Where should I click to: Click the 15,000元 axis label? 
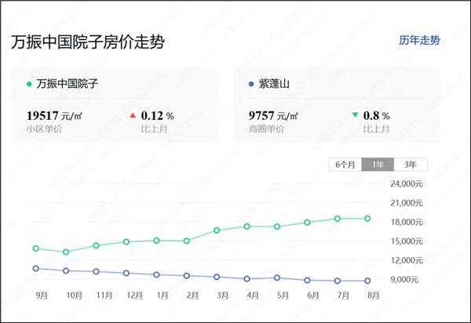pos(407,241)
